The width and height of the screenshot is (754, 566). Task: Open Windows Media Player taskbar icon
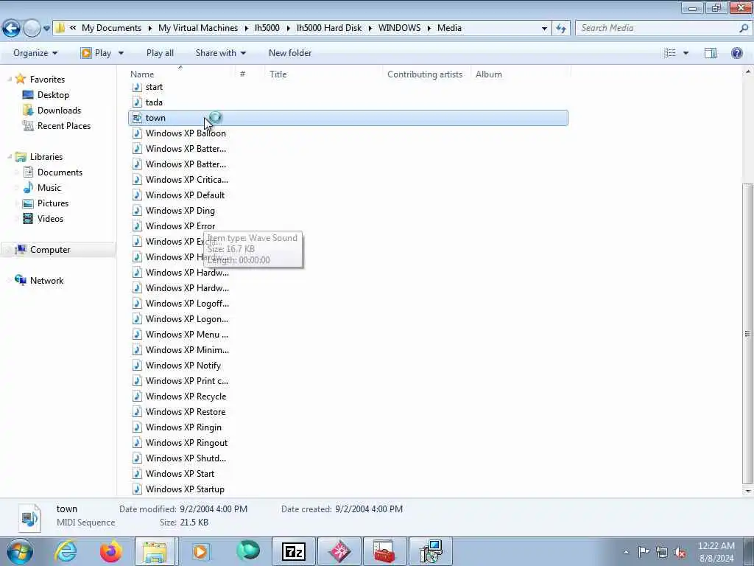point(200,551)
